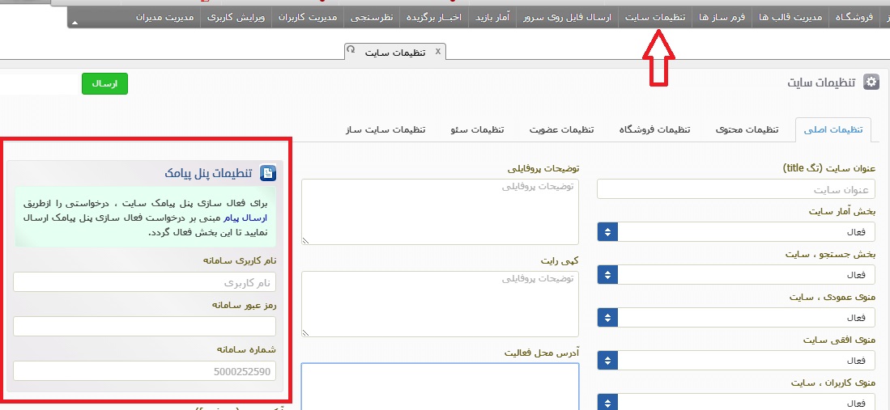The width and height of the screenshot is (890, 410).
Task: Switch to تنظیمات اصلی tab
Action: tap(833, 130)
